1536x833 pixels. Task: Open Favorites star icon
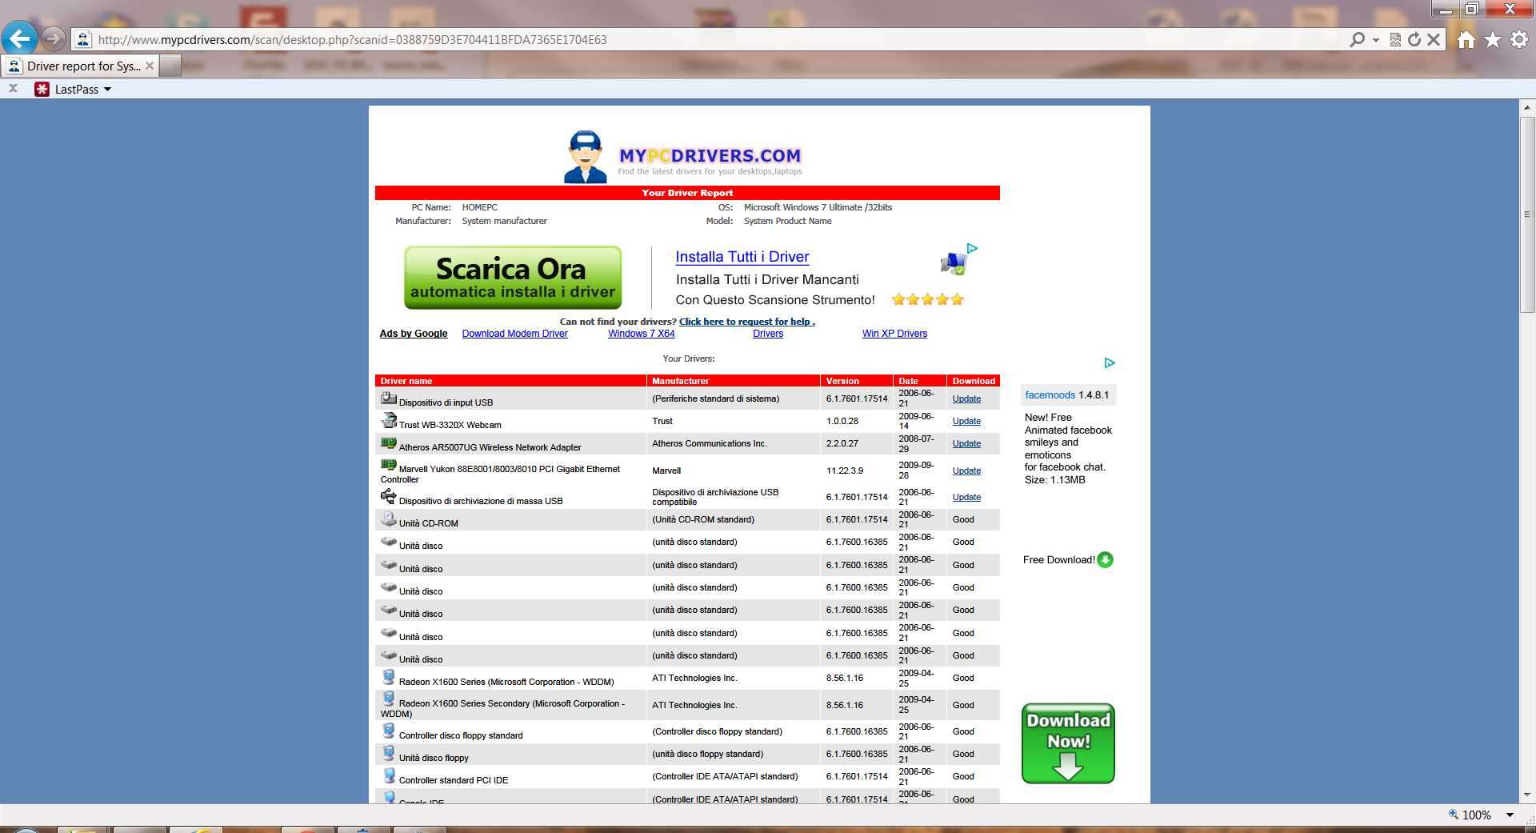(1493, 39)
